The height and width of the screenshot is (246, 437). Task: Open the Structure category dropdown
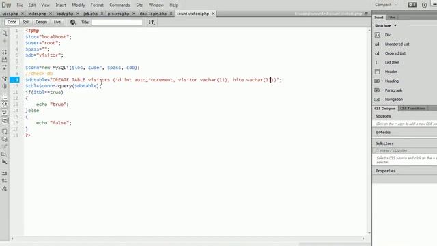click(386, 26)
